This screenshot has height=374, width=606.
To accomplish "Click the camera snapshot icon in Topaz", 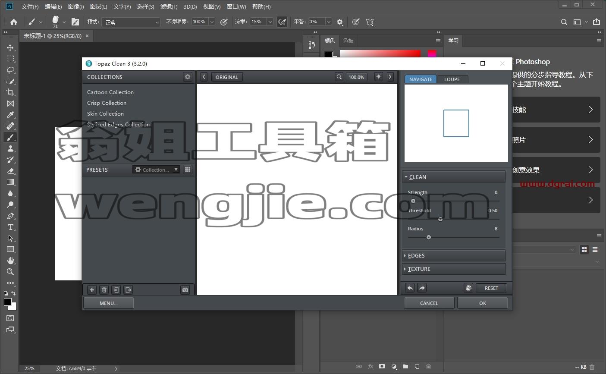I will [185, 290].
